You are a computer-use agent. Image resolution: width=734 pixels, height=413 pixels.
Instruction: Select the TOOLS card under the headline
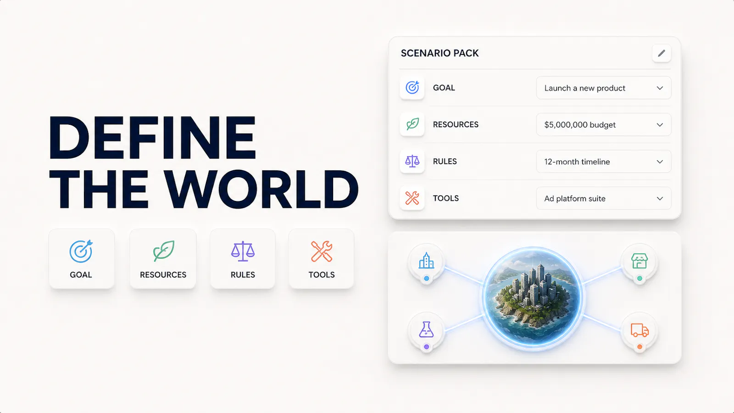321,259
